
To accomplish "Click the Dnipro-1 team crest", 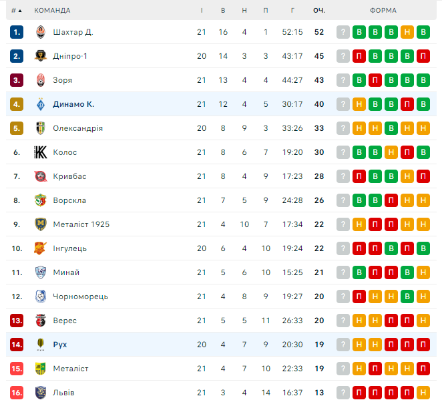I will 41,56.
